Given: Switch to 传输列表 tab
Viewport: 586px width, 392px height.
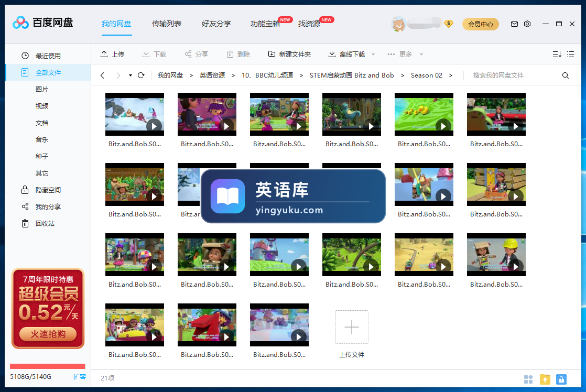Looking at the screenshot, I should pyautogui.click(x=167, y=24).
